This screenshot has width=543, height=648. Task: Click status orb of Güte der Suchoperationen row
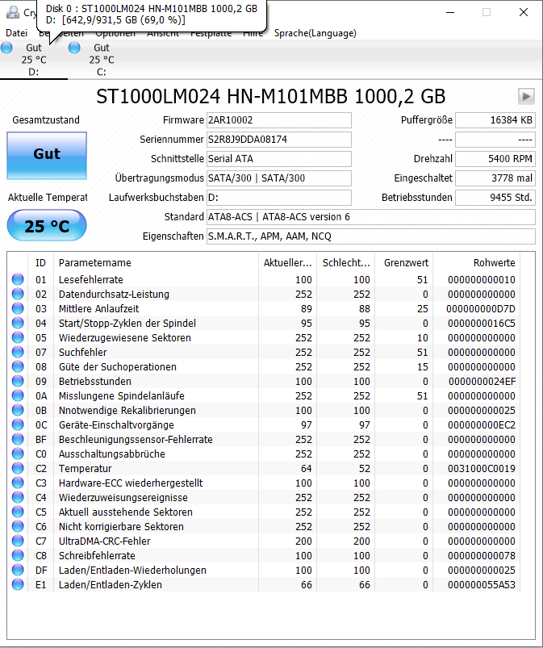click(18, 366)
